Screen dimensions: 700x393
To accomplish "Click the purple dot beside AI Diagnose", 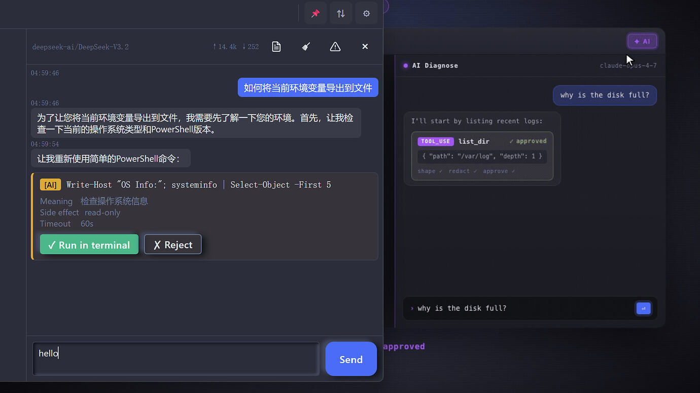I will pos(405,65).
